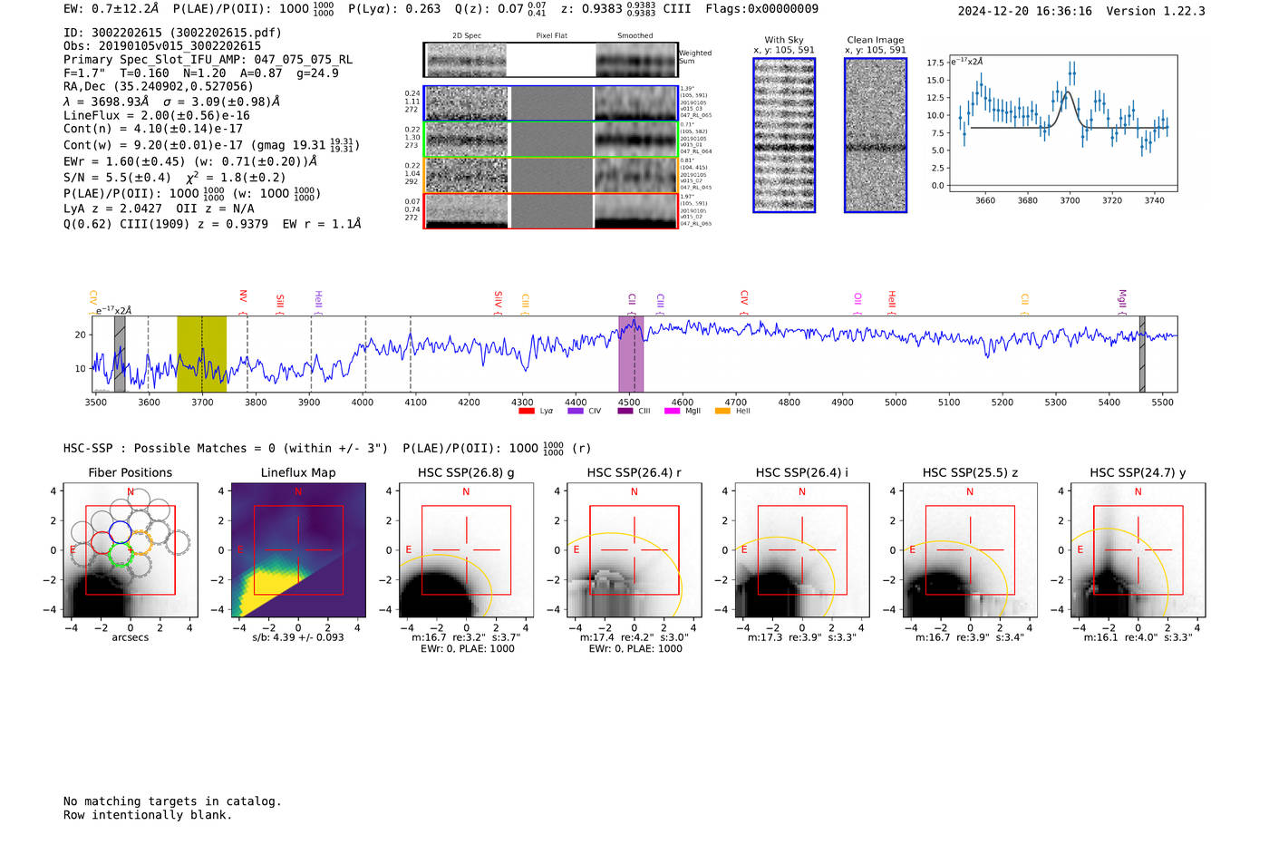The width and height of the screenshot is (1269, 864).
Task: Click the Version 1.22.3 text
Action: pos(1156,12)
